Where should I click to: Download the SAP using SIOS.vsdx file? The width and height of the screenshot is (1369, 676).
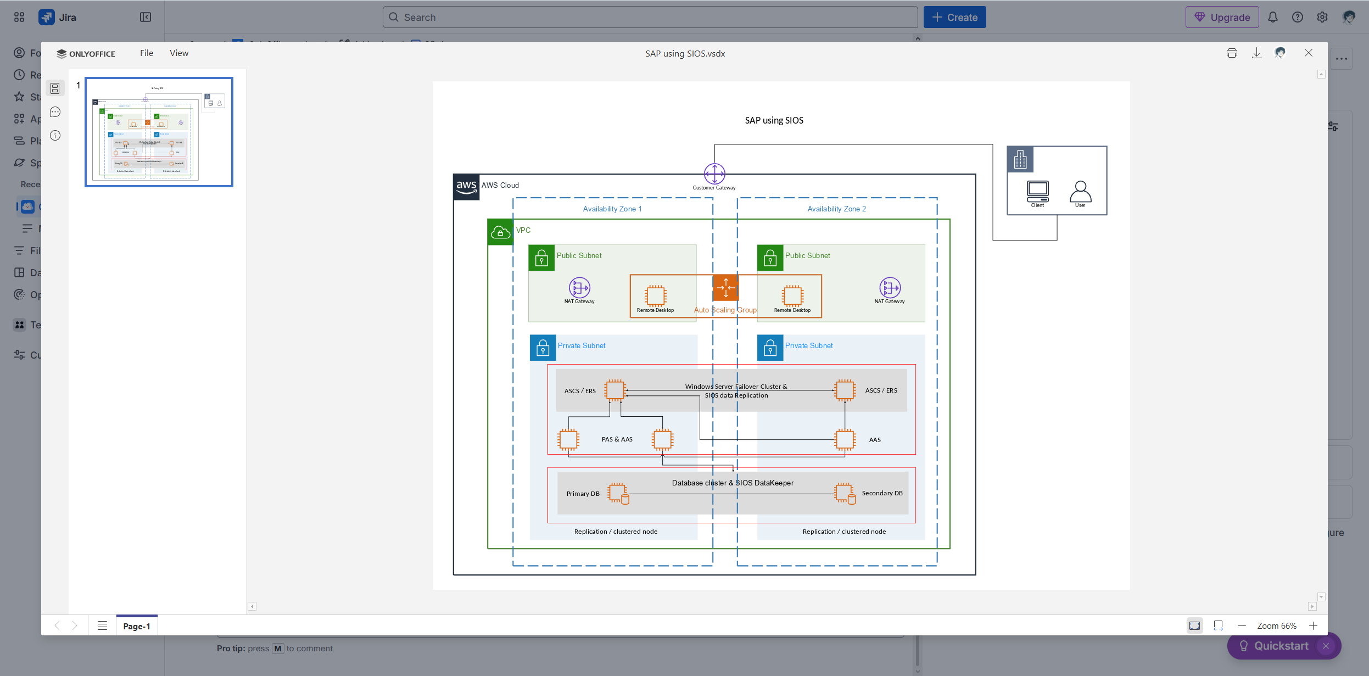[x=1256, y=53]
